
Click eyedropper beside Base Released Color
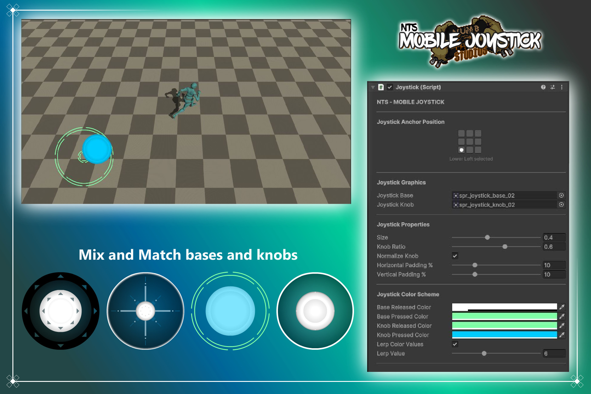pyautogui.click(x=562, y=307)
